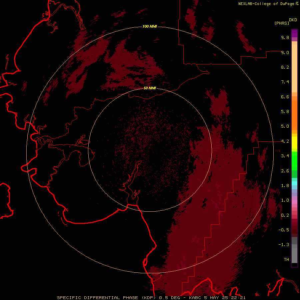Pick the yellow segment of the color scale
This screenshot has height=300, width=300.
point(294,143)
